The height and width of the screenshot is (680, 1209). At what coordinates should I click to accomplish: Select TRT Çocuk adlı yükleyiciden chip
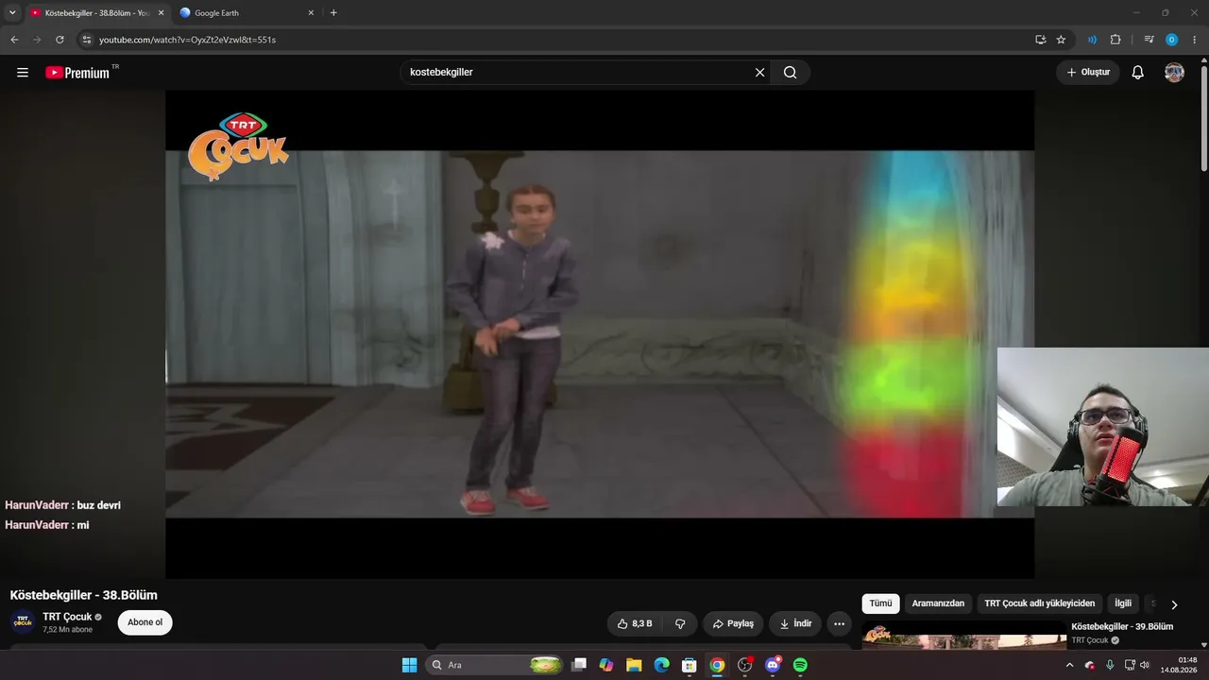click(1040, 603)
